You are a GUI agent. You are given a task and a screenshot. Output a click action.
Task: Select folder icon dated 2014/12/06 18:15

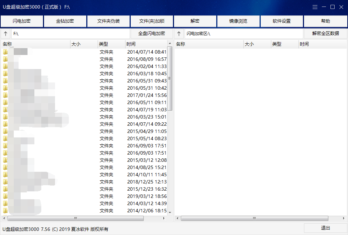[5, 211]
